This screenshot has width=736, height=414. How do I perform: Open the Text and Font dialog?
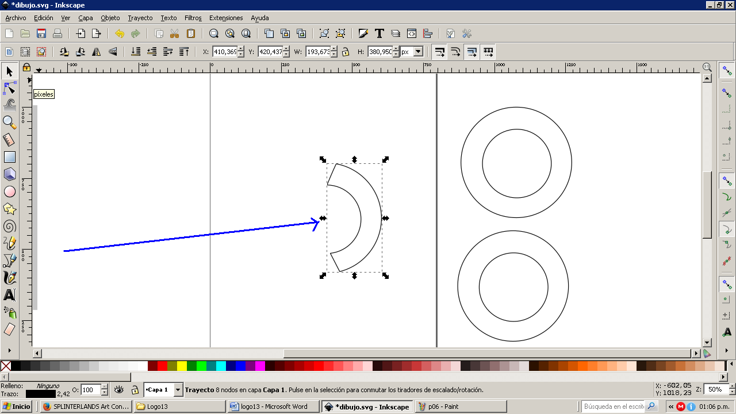point(379,33)
